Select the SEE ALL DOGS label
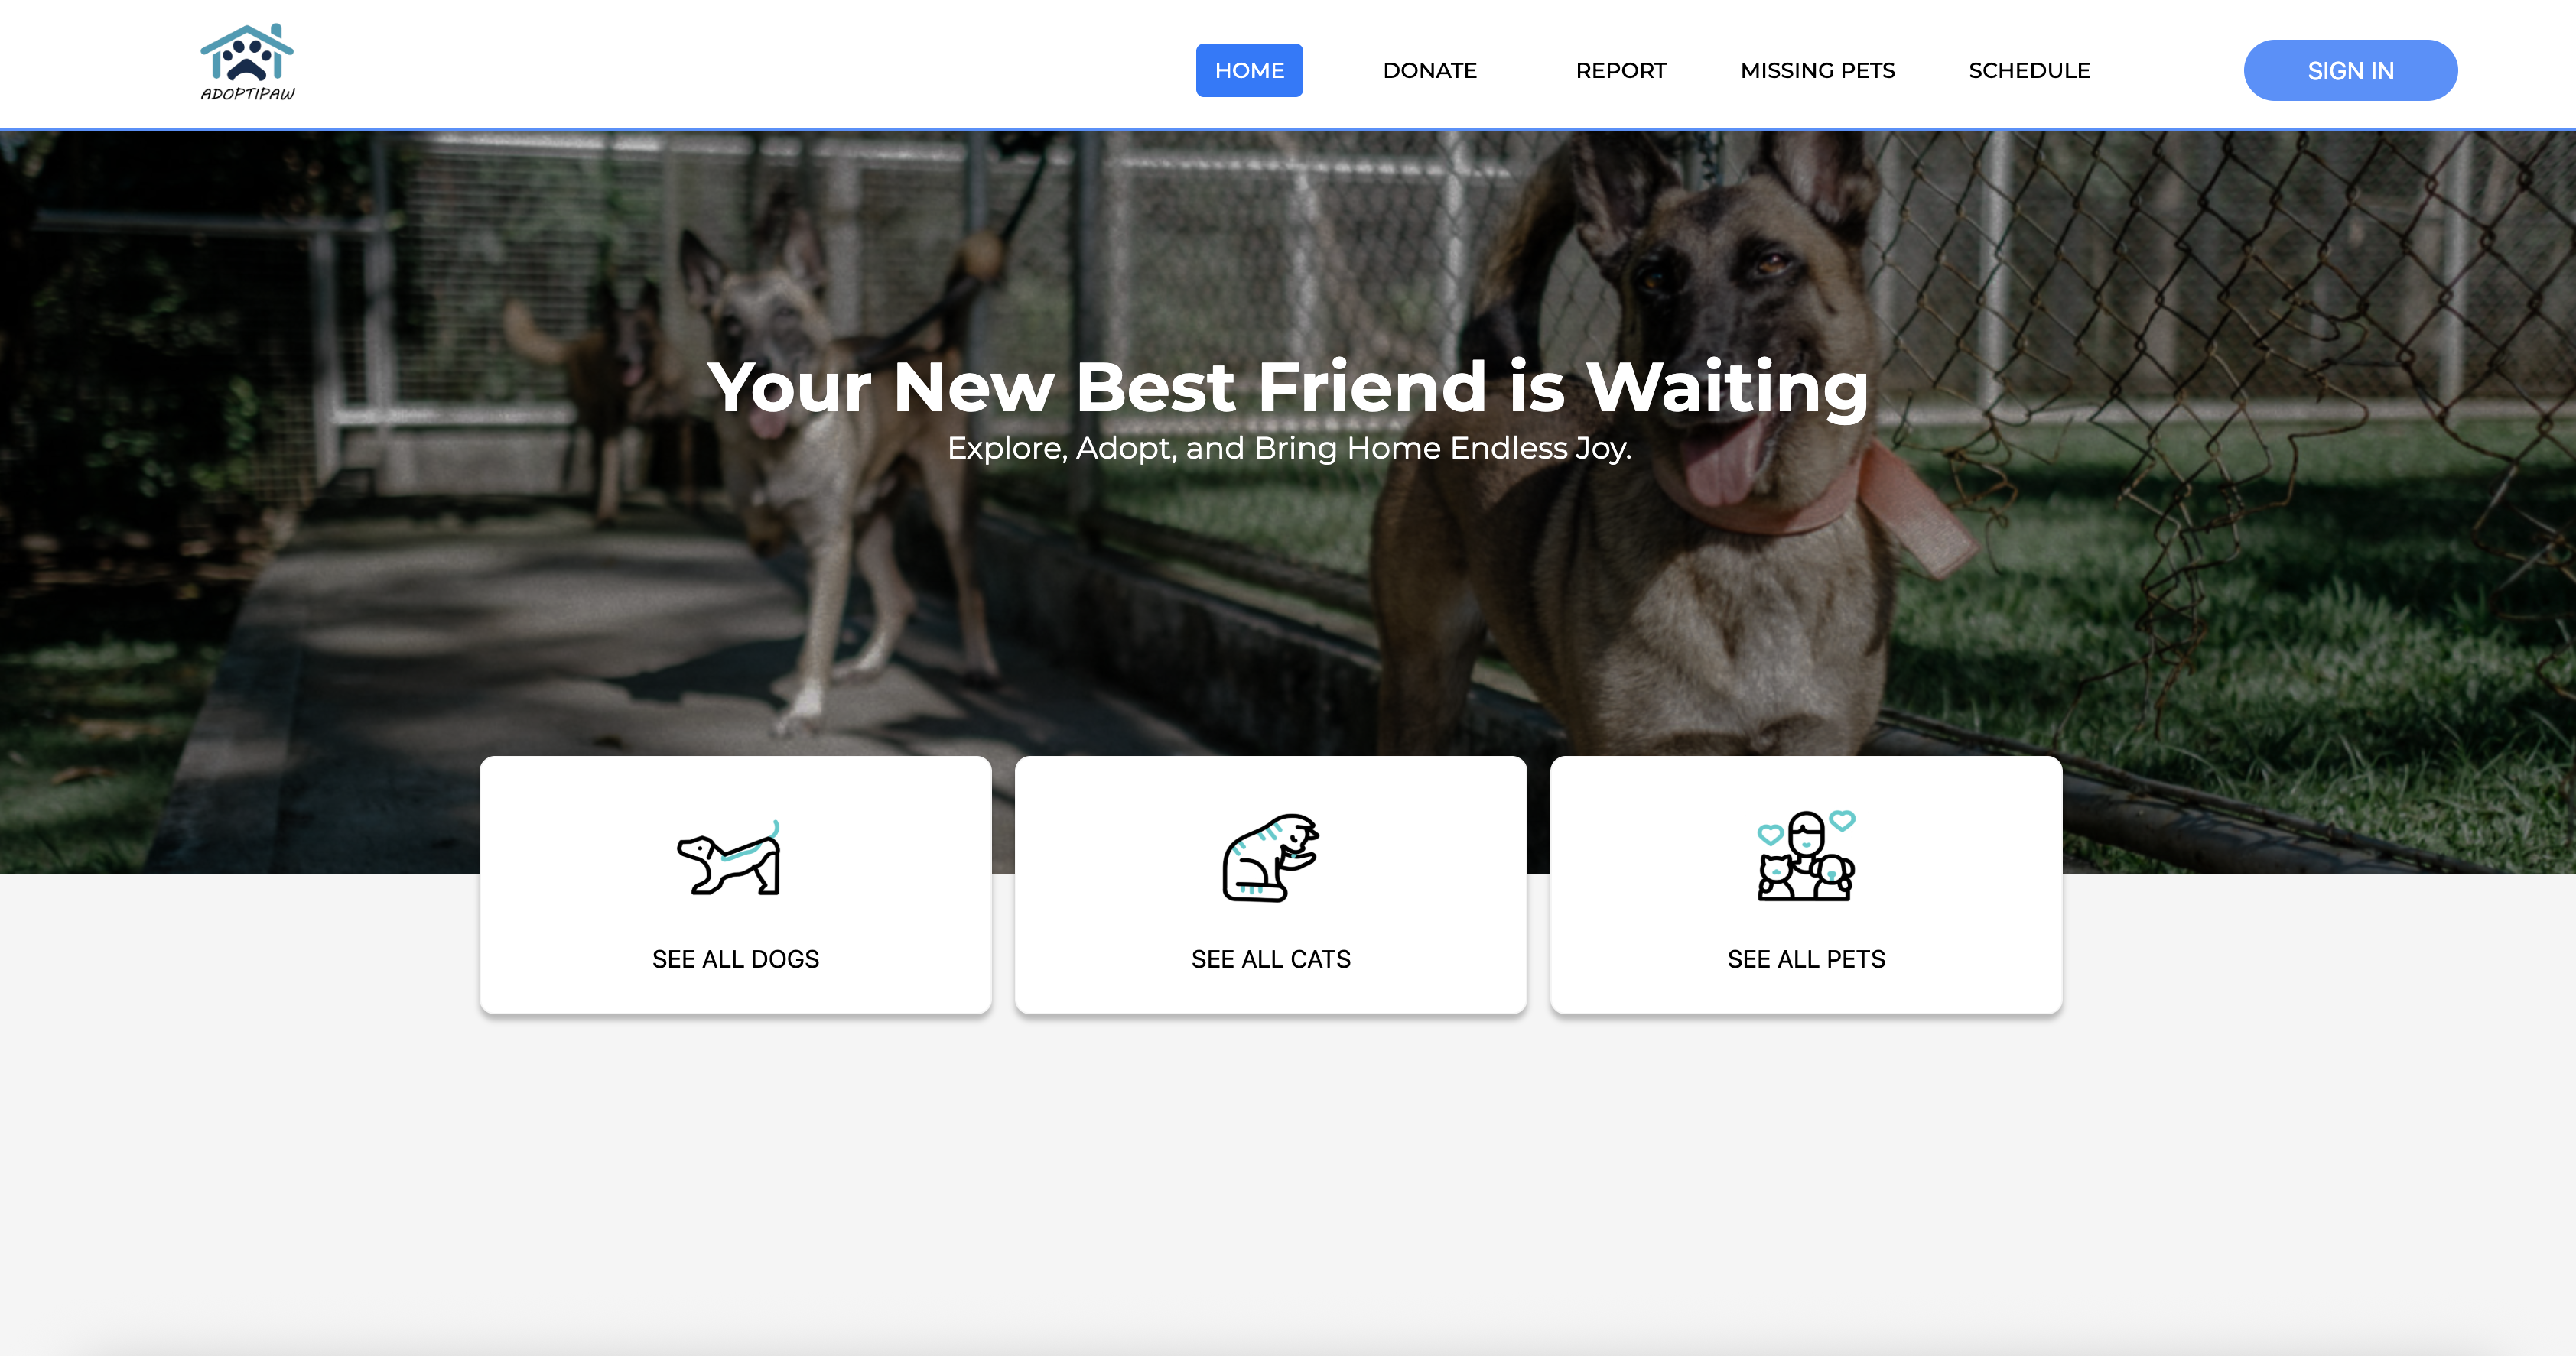Viewport: 2576px width, 1356px height. (735, 959)
